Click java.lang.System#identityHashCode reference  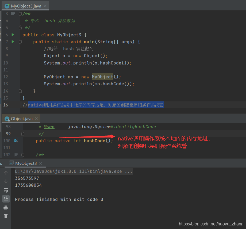tap(112, 127)
